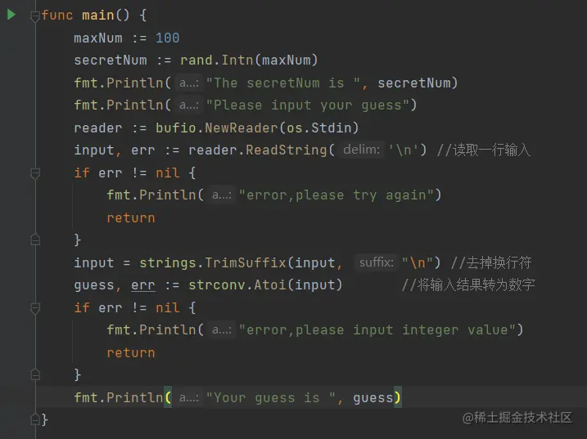Click the delim: parameter hint
This screenshot has height=439, width=587.
[362, 150]
